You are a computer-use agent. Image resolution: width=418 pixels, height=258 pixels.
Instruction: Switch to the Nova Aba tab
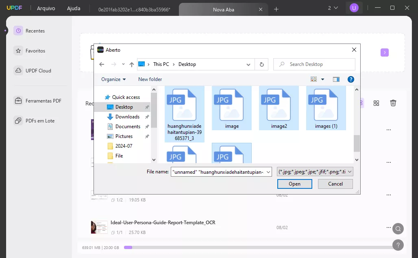[x=223, y=10]
